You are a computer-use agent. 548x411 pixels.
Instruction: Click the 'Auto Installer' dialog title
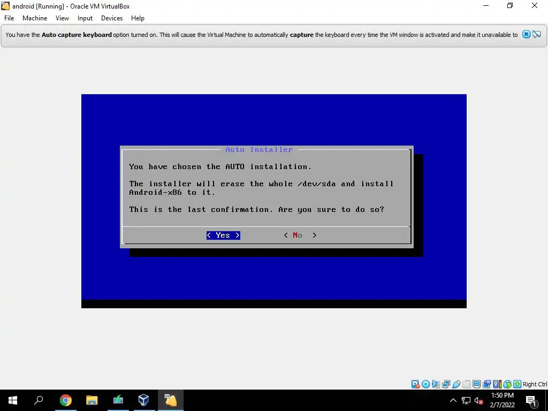259,150
